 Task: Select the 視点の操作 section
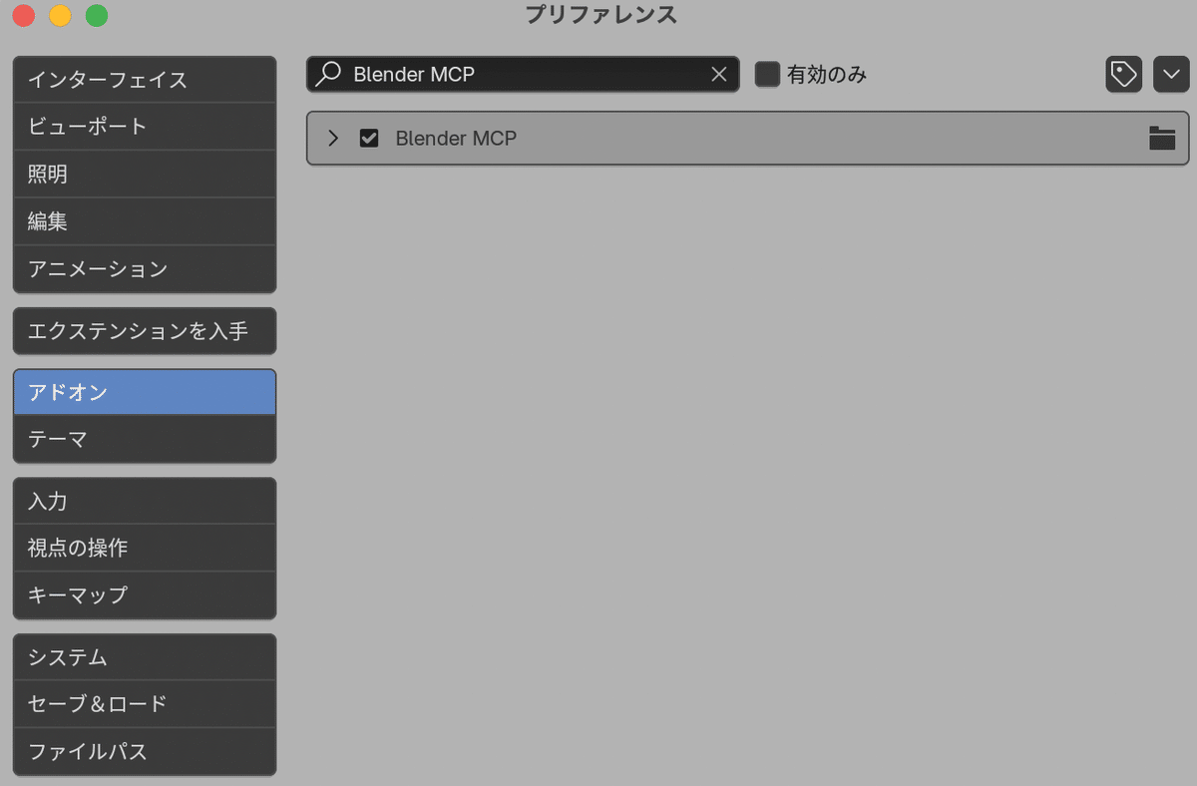tap(145, 547)
